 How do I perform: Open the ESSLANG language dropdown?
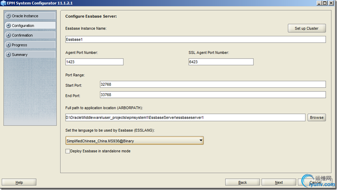134,141
